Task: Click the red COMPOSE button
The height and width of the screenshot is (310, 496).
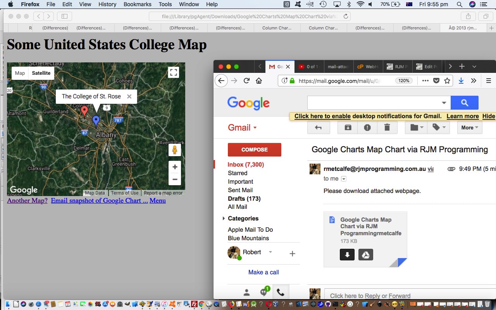Action: [255, 150]
